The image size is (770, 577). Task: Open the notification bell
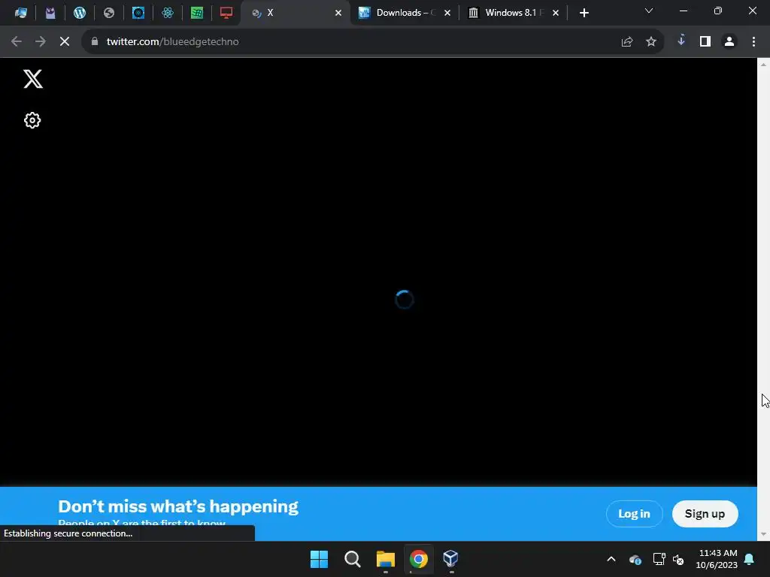[x=750, y=559]
